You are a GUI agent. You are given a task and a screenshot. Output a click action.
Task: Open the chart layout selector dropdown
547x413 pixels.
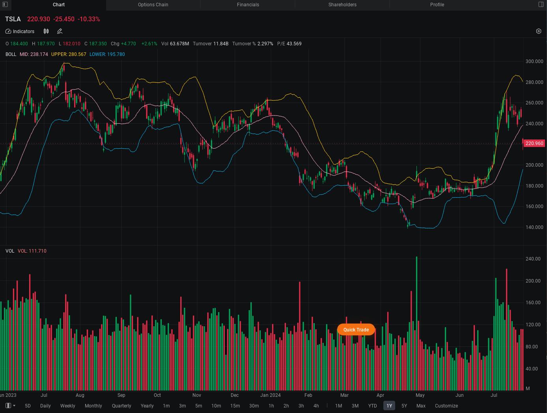[x=11, y=406]
